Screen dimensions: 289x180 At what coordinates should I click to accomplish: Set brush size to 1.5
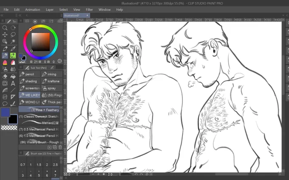tap(39, 162)
